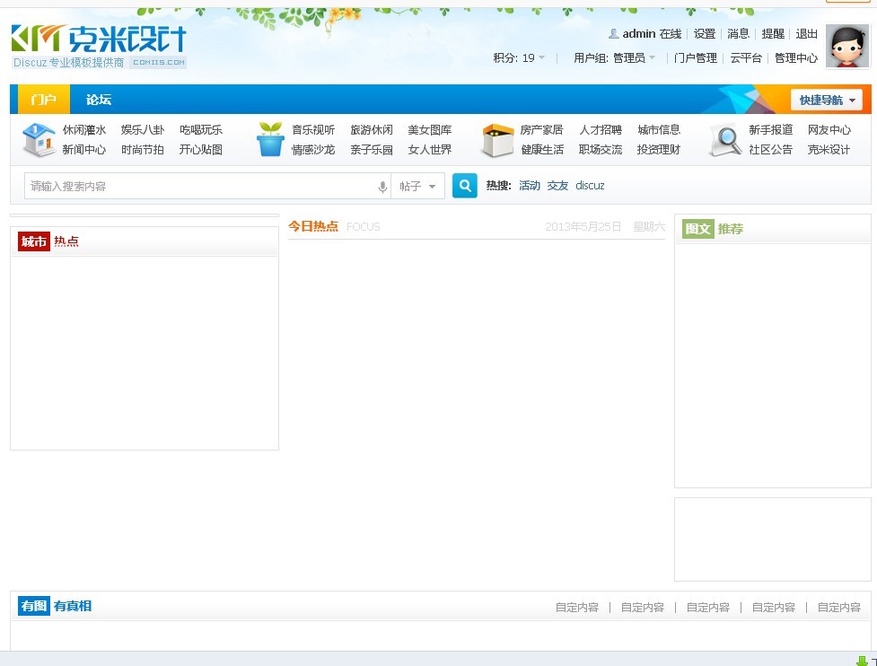
Task: Open the 休闲灌水 forum link
Action: coord(84,130)
